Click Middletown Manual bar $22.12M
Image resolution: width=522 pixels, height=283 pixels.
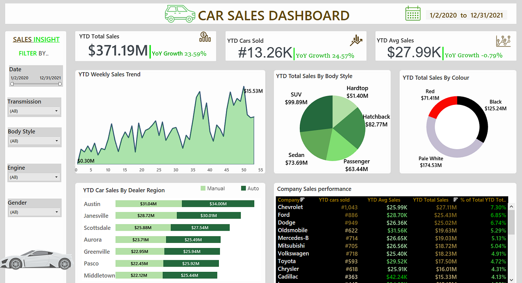[x=139, y=275]
